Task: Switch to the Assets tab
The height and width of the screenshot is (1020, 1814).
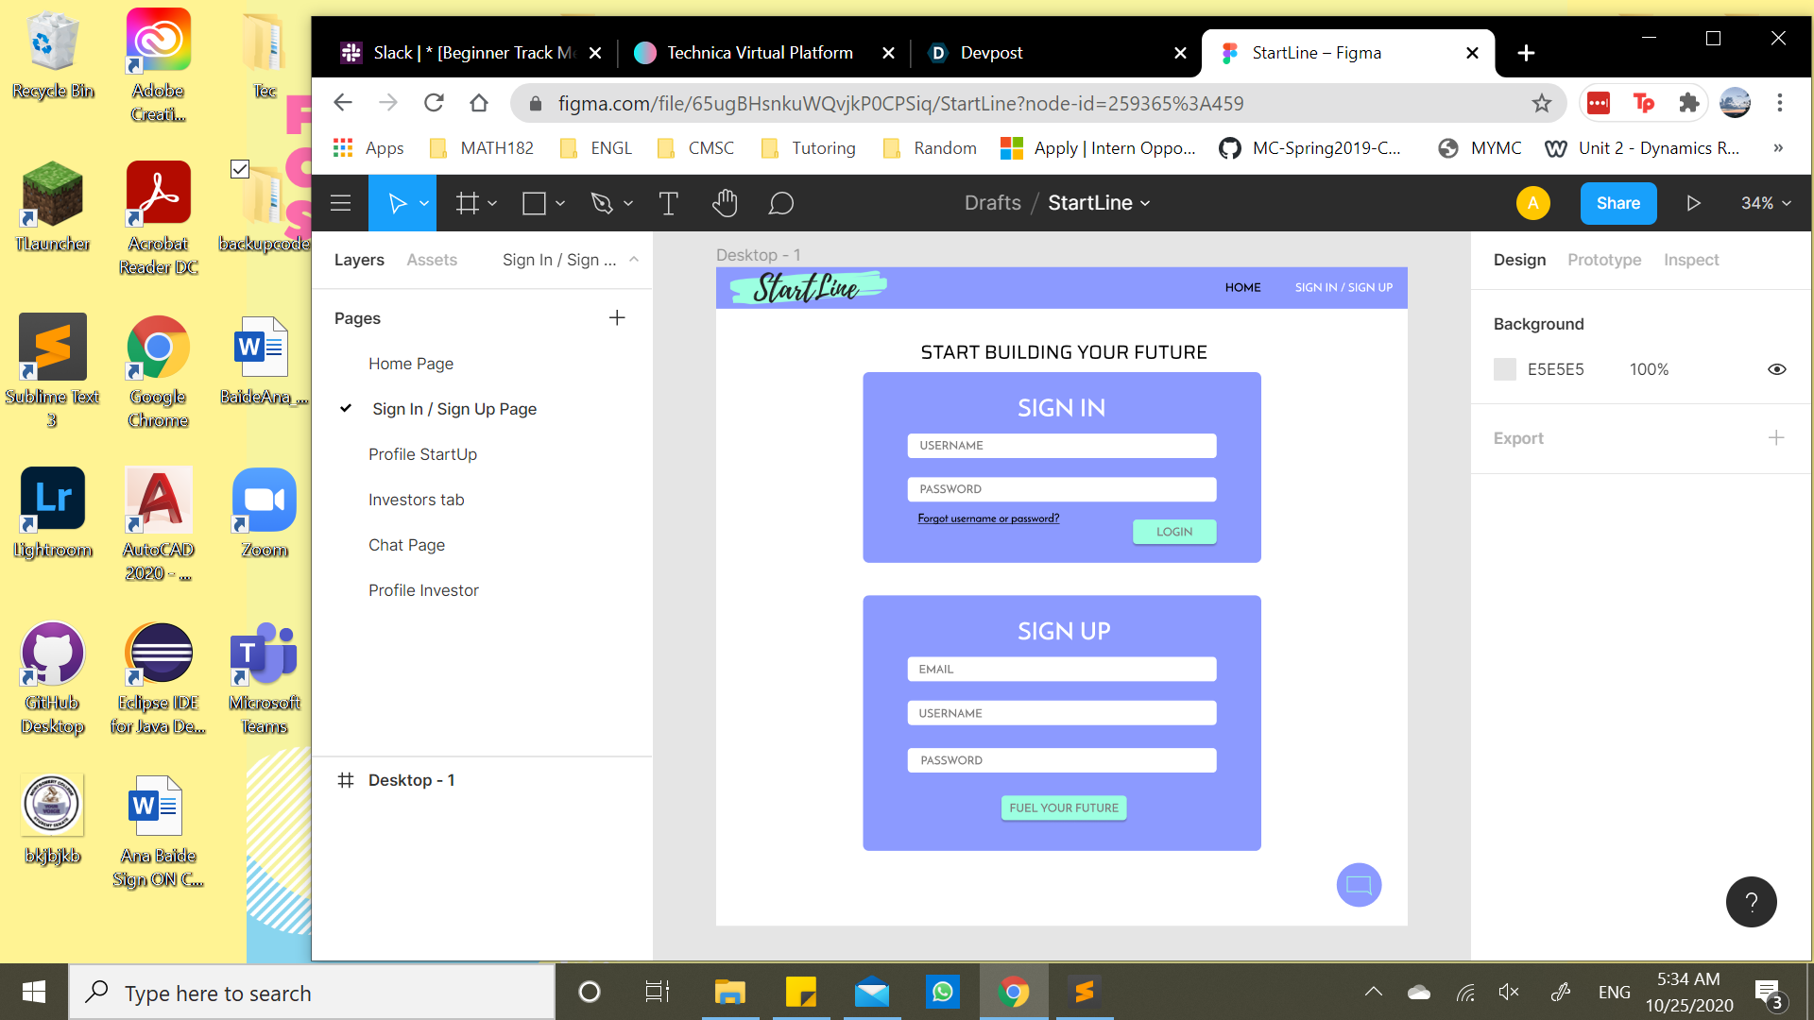Action: [x=432, y=260]
